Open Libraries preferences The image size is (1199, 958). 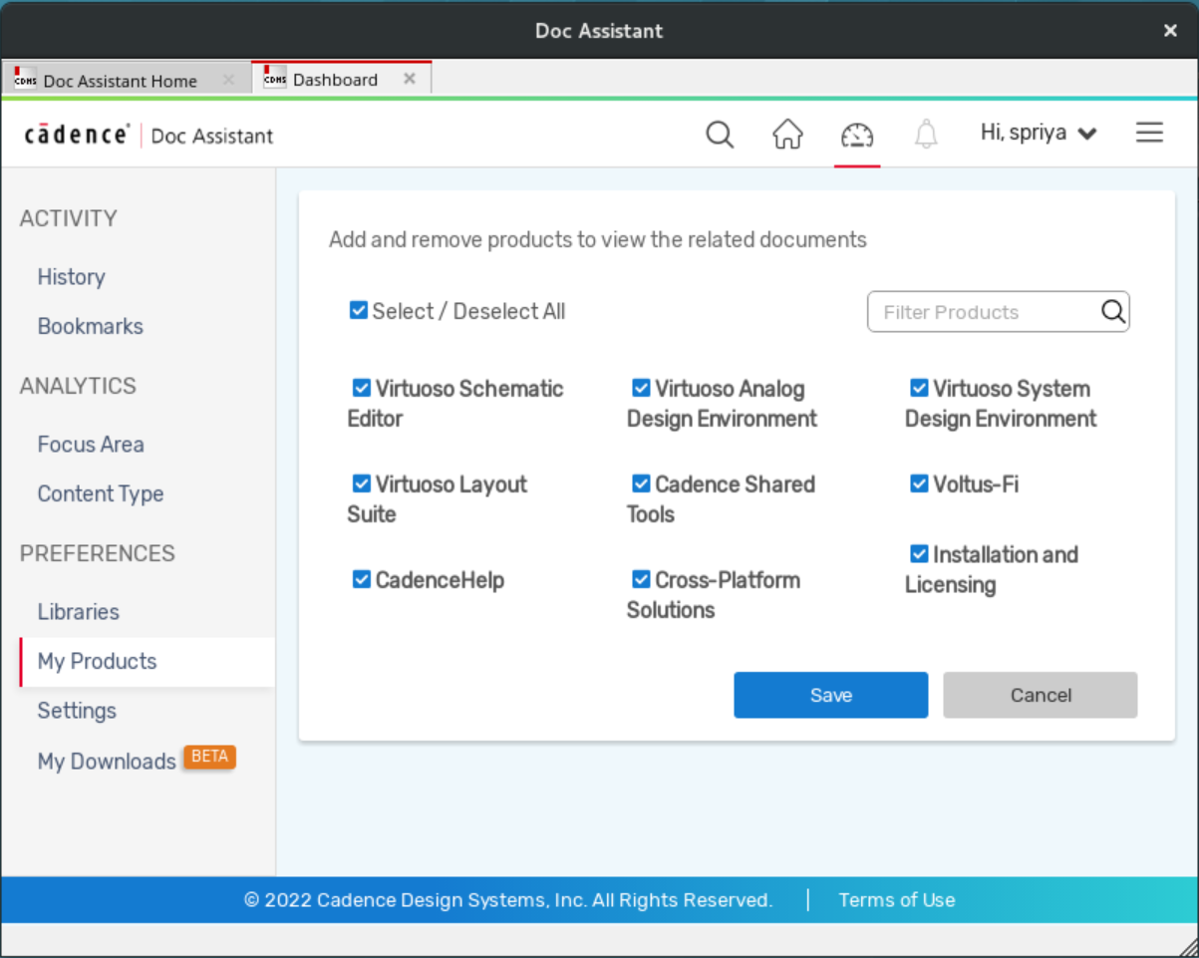78,612
